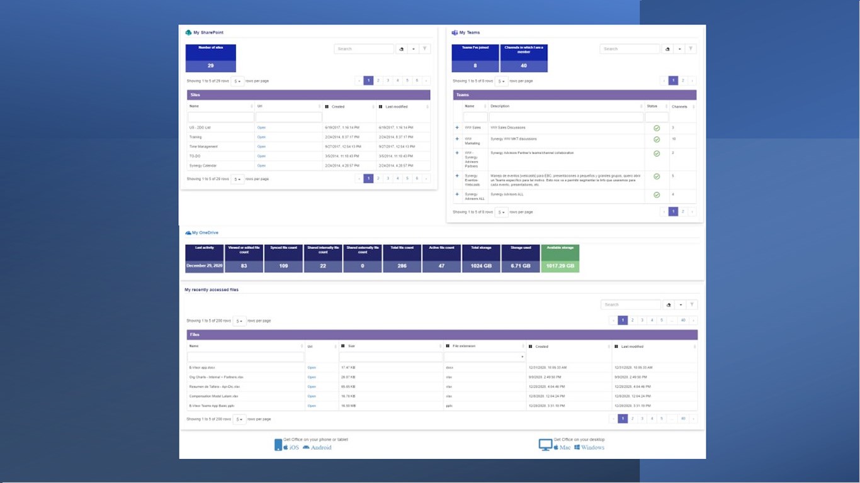Click the My SharePoint logo icon

click(188, 33)
